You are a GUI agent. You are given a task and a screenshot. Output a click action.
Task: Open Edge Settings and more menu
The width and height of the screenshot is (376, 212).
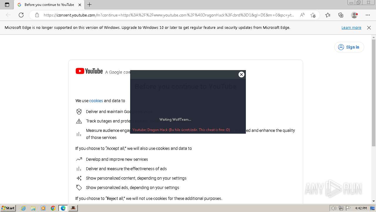(368, 15)
